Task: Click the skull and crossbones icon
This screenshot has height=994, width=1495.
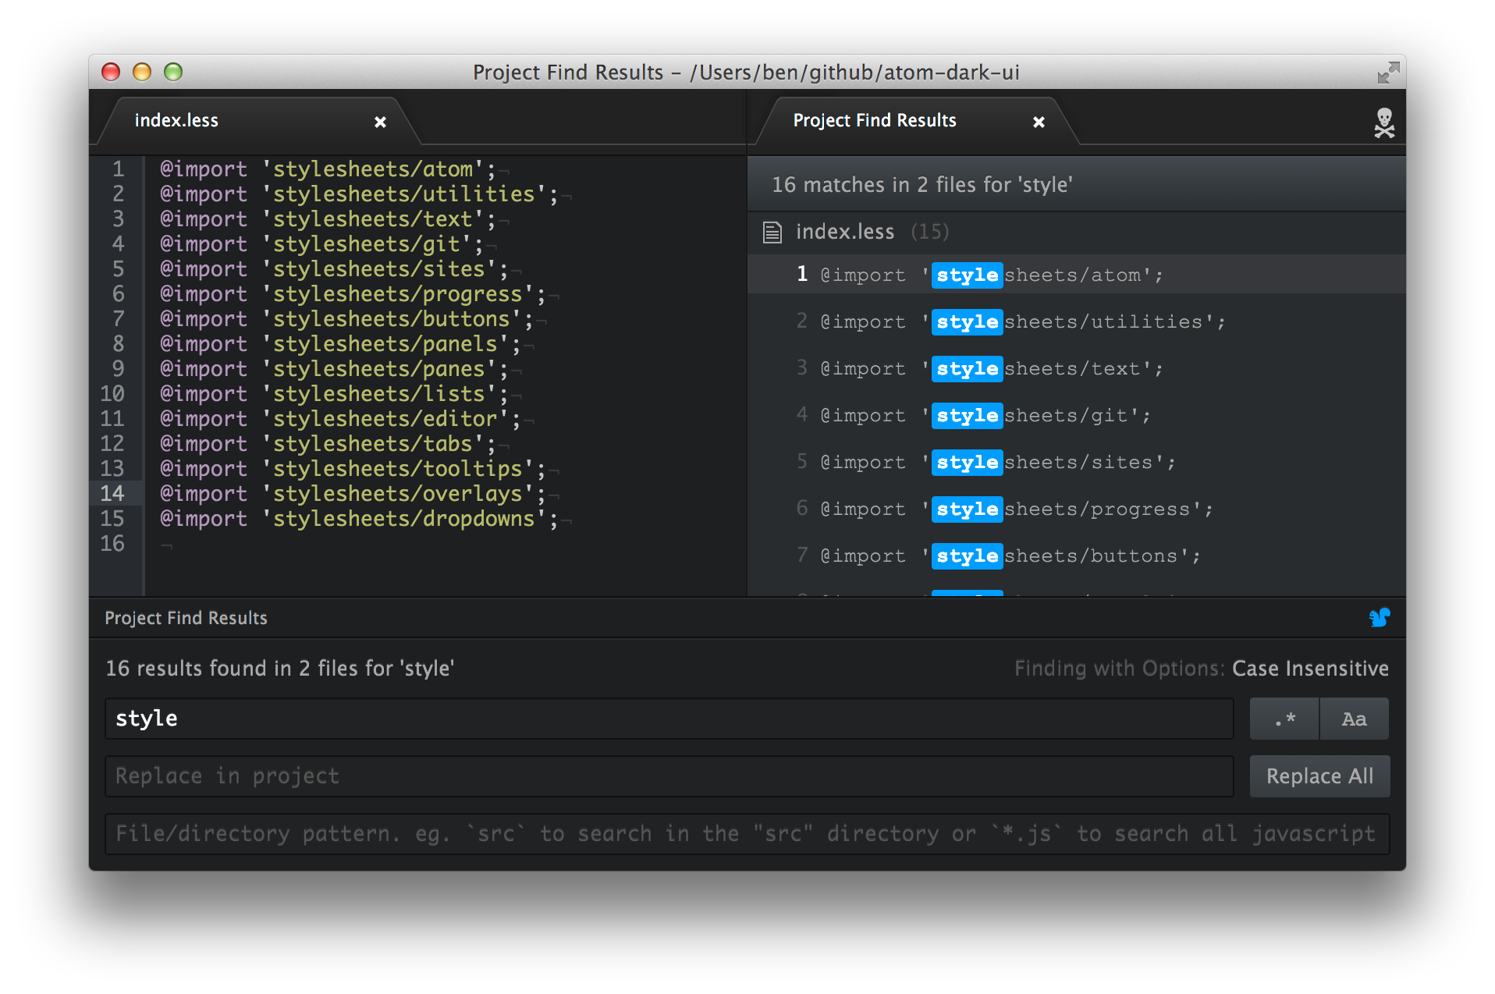Action: pos(1383,122)
